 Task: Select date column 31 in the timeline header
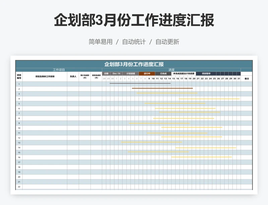click(239, 79)
